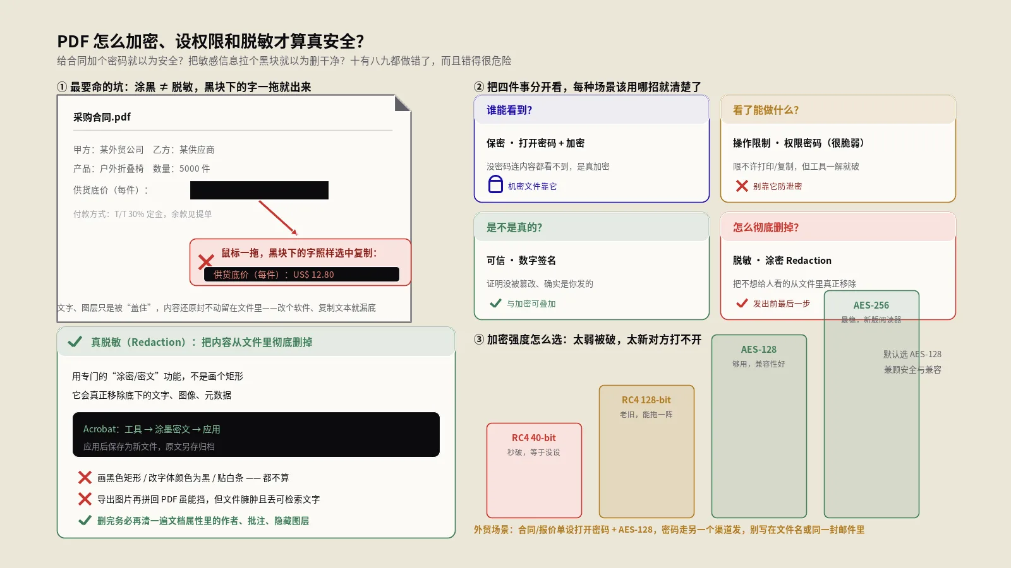Open the 怎么彻底删掉? card header
The image size is (1011, 568).
(838, 227)
